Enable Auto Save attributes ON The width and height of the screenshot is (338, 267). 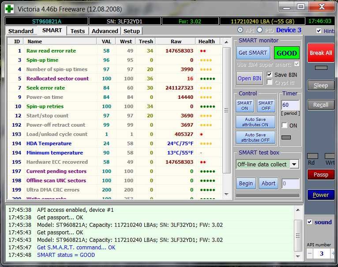pyautogui.click(x=255, y=122)
